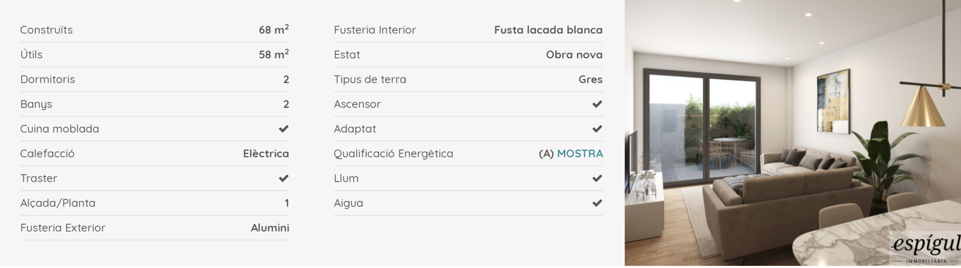
Task: Open the MOSTRA energy rating link
Action: click(580, 154)
